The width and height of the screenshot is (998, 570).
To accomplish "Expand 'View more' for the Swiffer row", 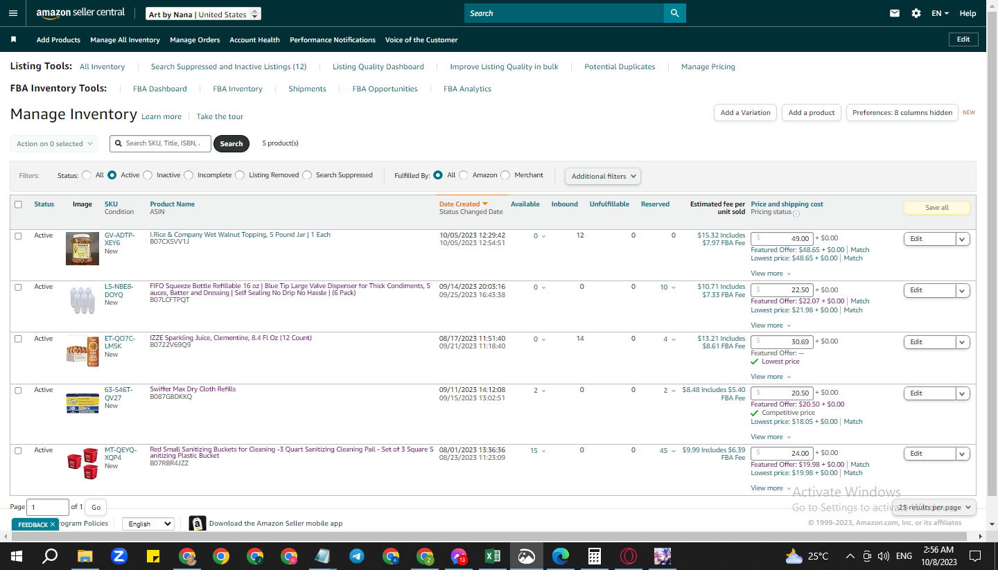I will (x=771, y=437).
